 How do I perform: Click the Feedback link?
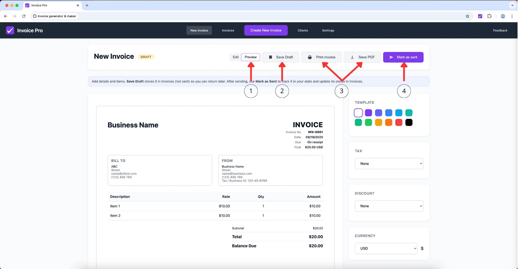point(500,30)
